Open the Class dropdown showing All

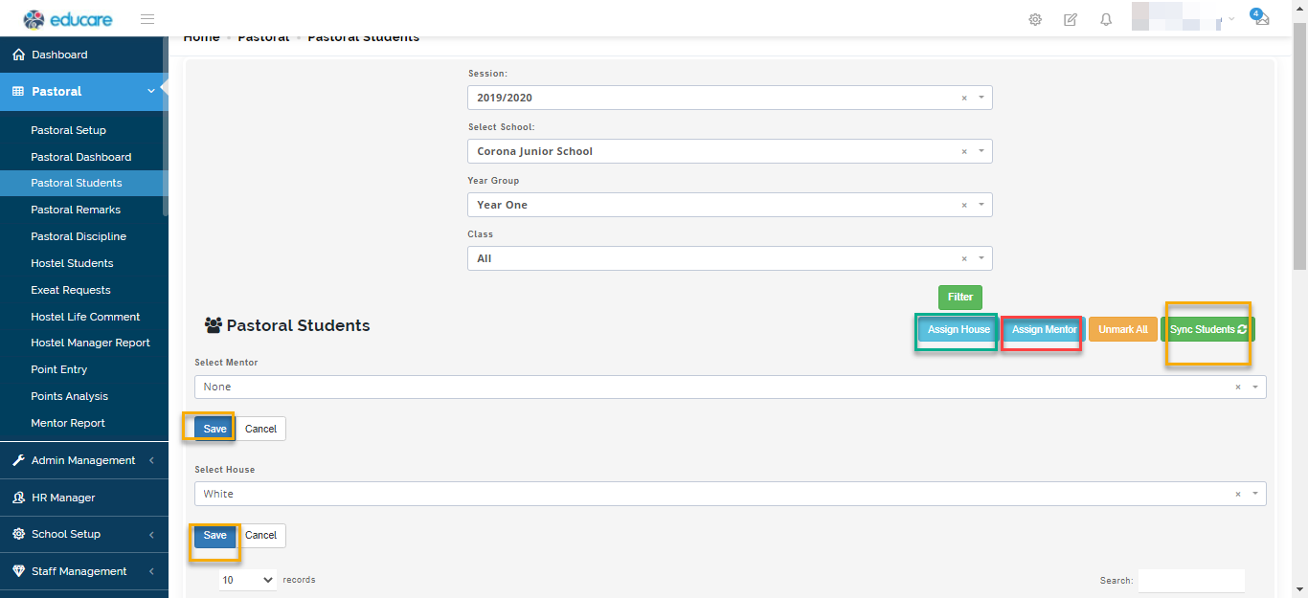click(730, 258)
